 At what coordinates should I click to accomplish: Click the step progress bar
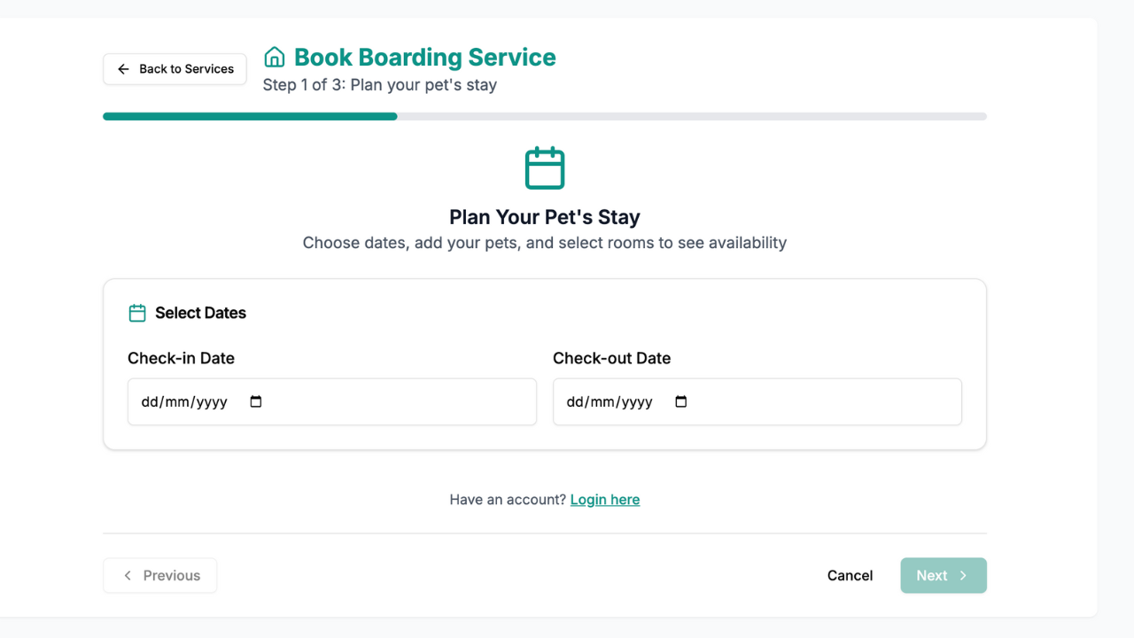point(544,116)
